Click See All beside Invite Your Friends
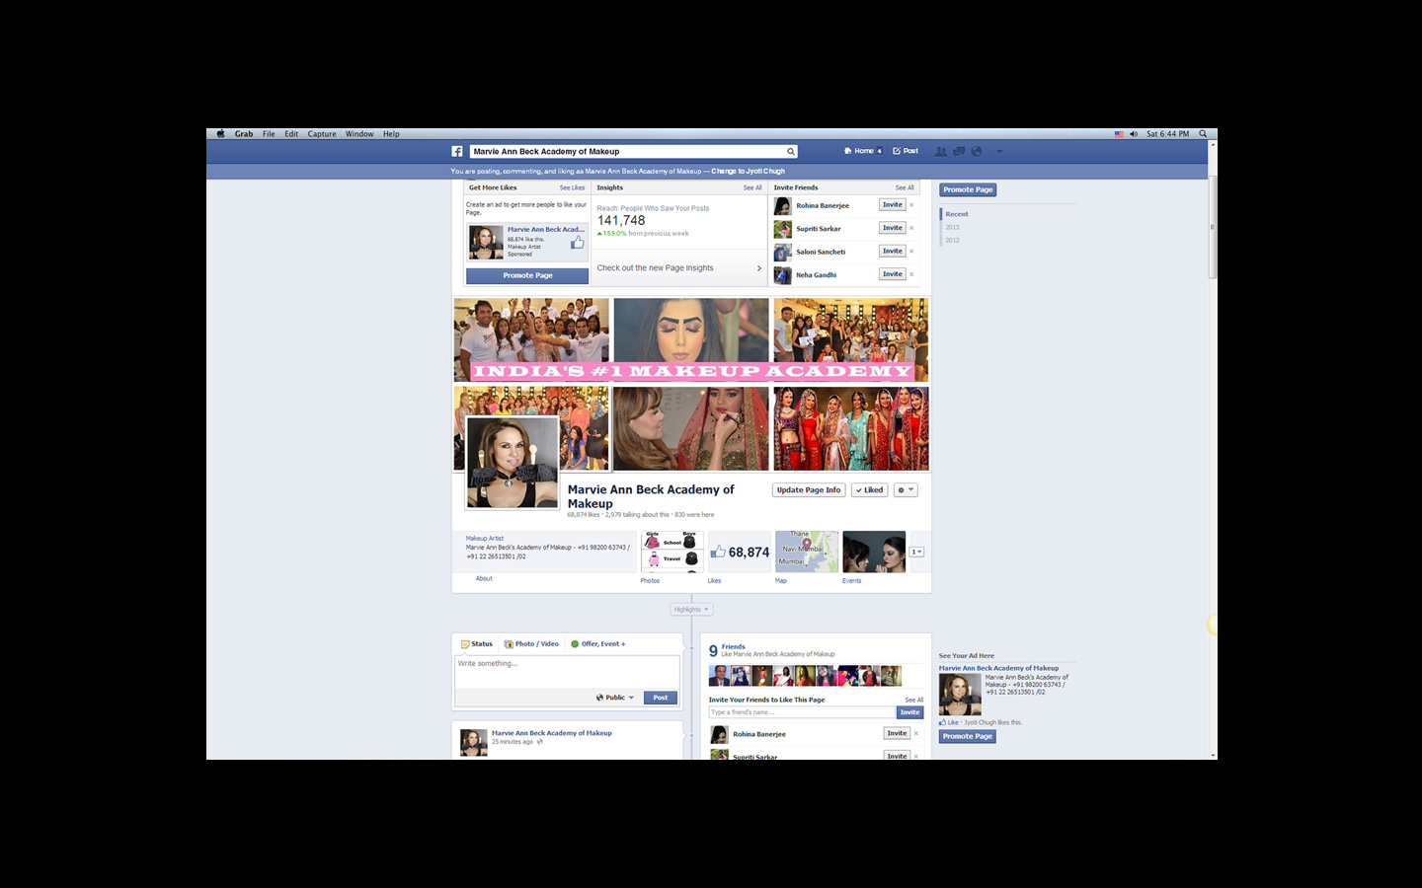Viewport: 1422px width, 888px height. [x=914, y=700]
